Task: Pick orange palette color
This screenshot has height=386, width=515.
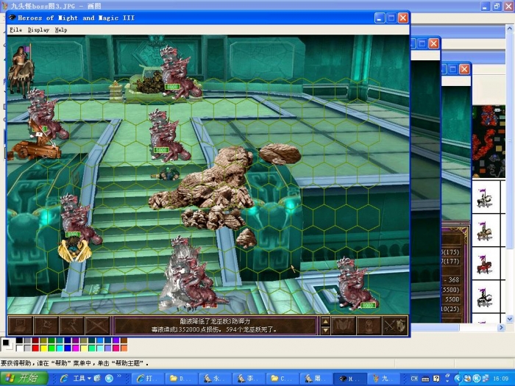Action: [124, 348]
